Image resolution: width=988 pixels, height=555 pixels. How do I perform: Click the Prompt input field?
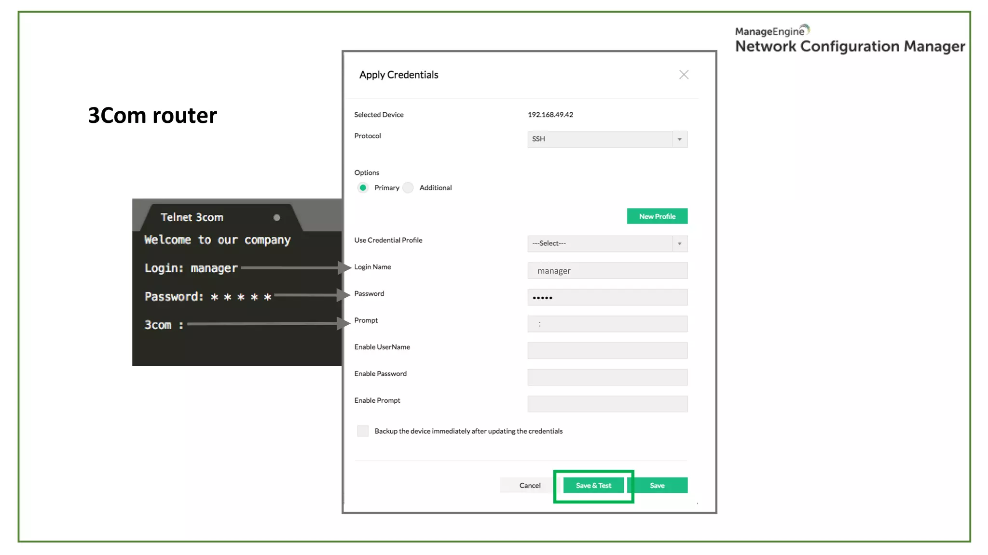607,324
